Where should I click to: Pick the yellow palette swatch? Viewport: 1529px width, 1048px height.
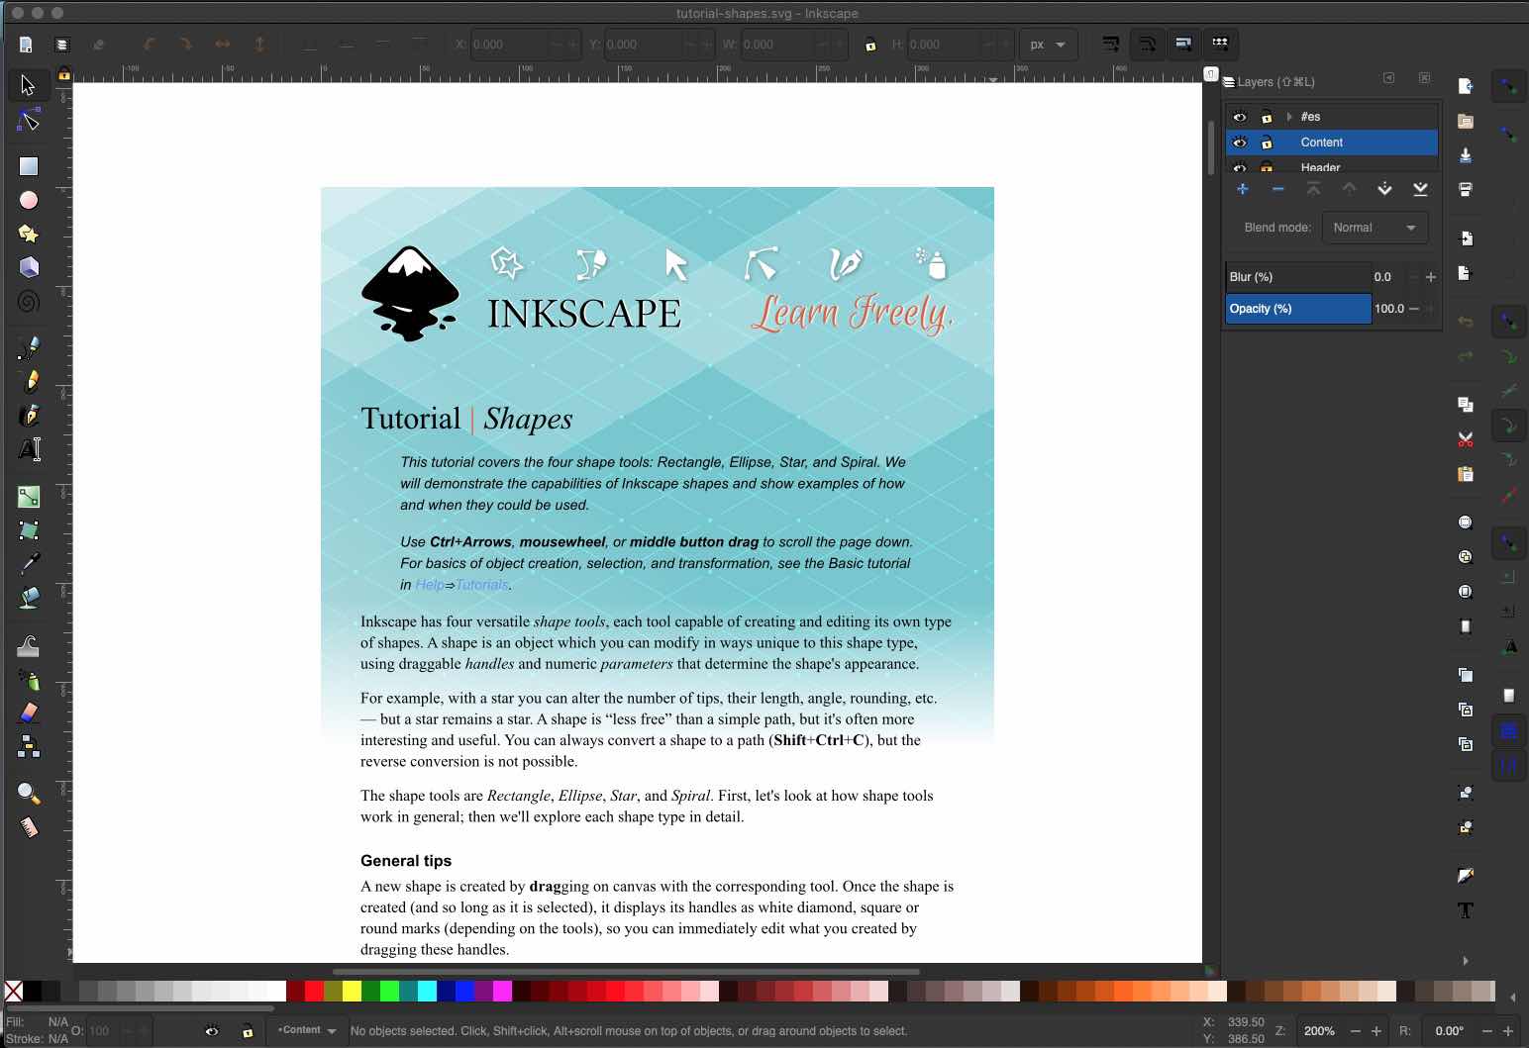tap(352, 991)
